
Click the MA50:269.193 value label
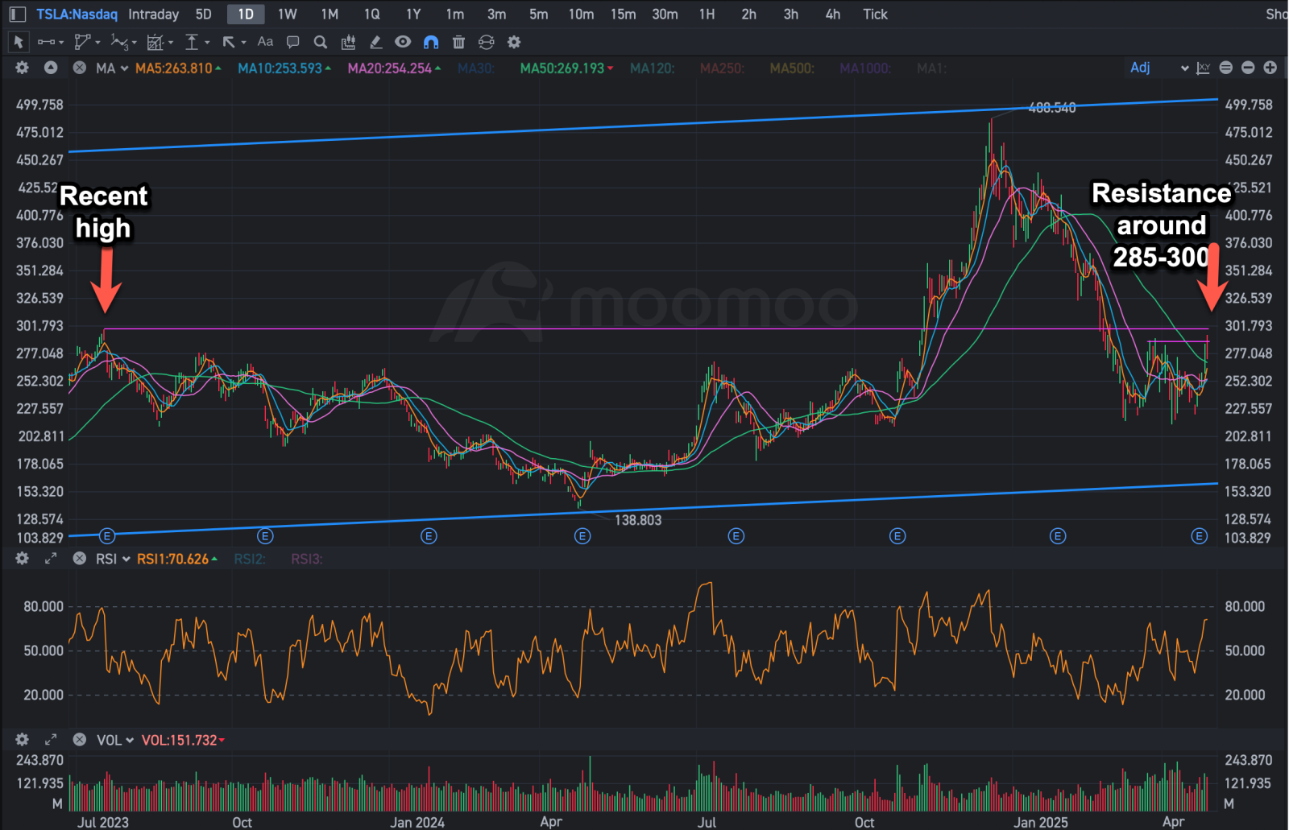(x=562, y=68)
